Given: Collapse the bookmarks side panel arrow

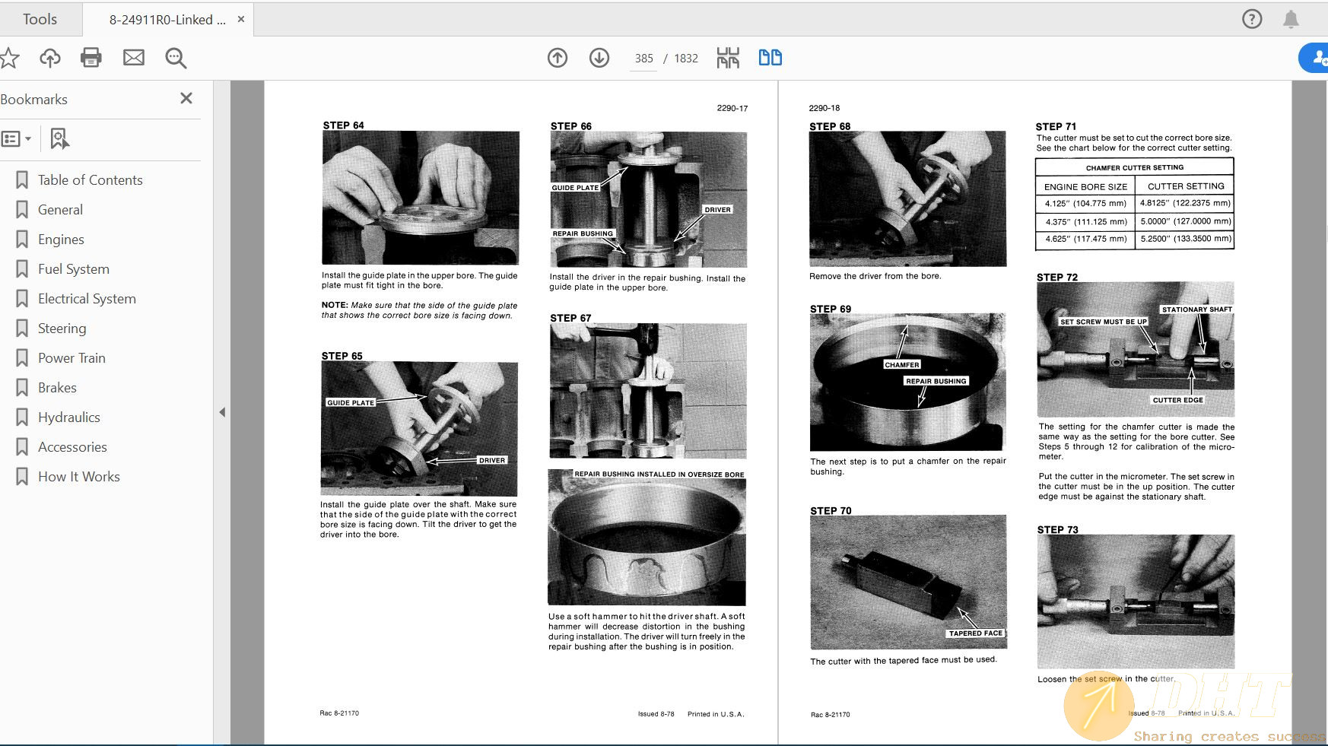Looking at the screenshot, I should point(222,412).
